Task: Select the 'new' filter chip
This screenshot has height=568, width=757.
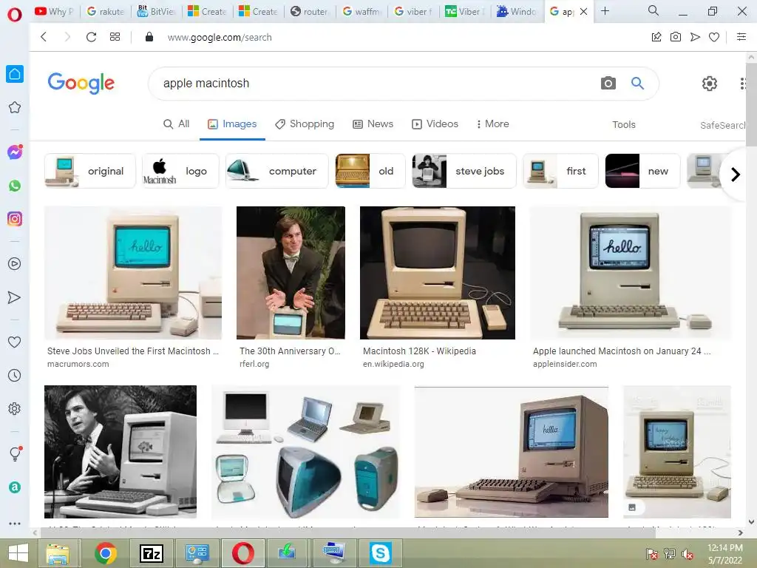Action: [642, 171]
